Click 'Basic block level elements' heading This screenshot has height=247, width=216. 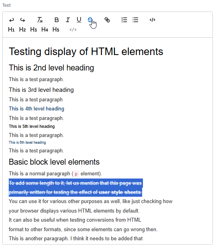(x=54, y=162)
